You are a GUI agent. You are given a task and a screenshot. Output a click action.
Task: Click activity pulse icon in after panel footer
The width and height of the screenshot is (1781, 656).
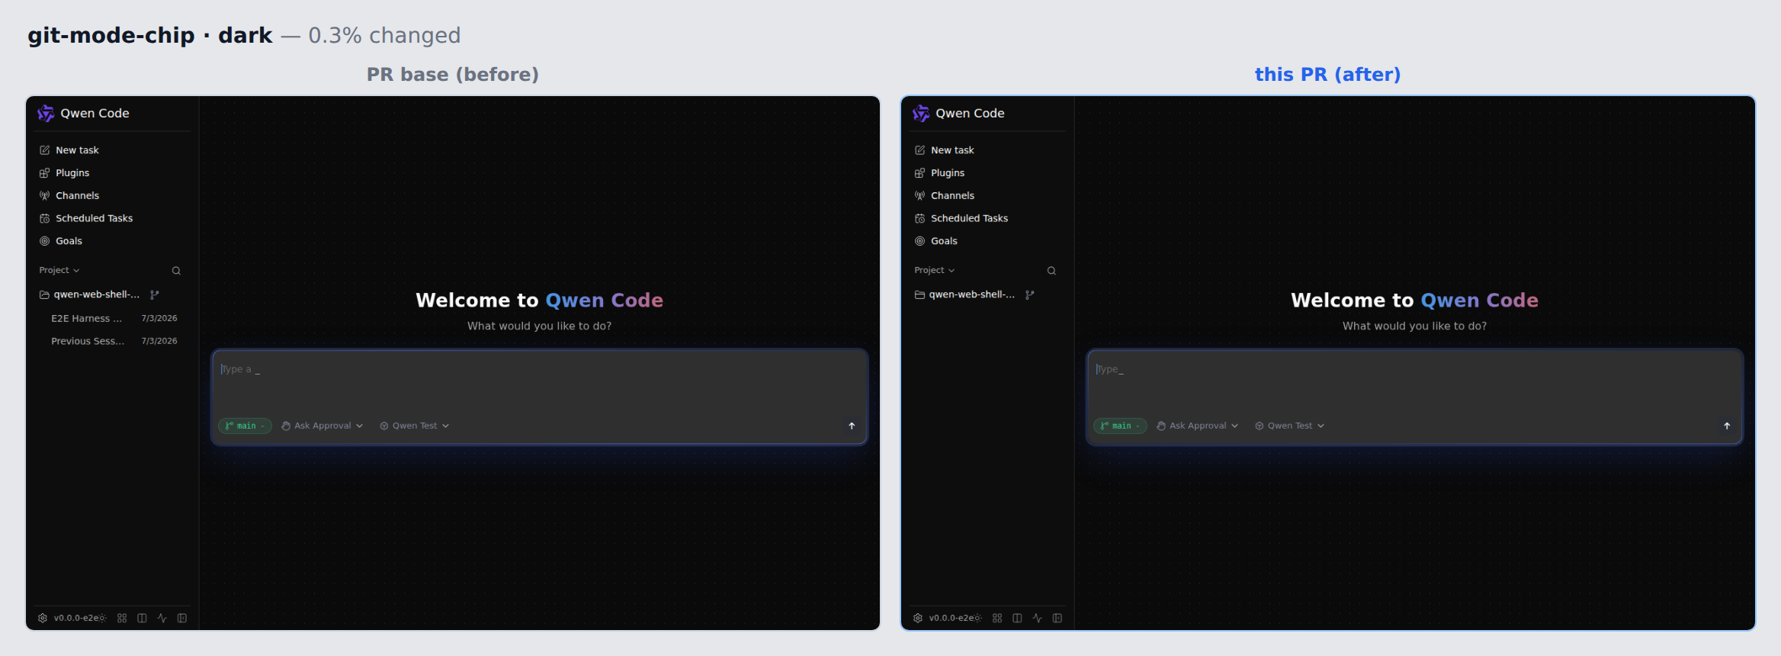point(1037,618)
